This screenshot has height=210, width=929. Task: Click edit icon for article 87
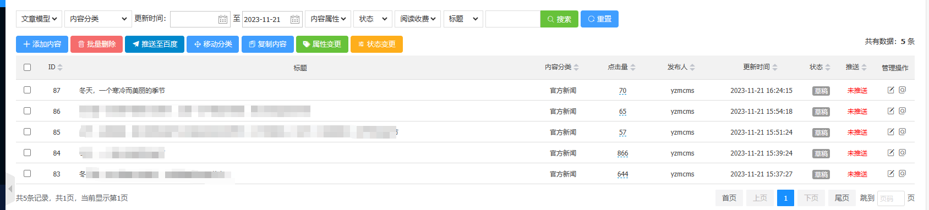890,90
